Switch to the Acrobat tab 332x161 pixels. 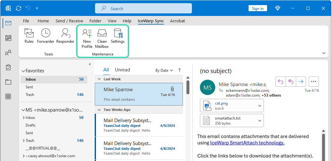click(178, 21)
